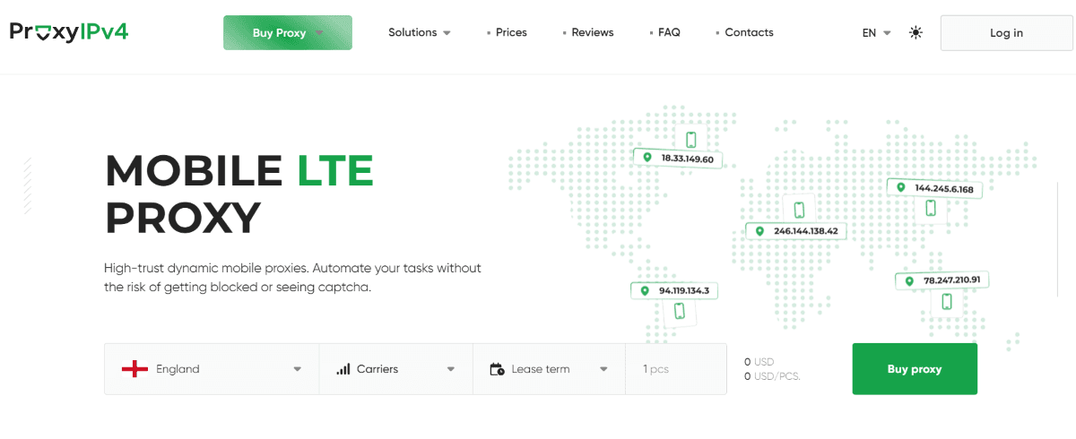Open the Carriers dropdown
Viewport: 1076px width, 439px height.
[396, 369]
